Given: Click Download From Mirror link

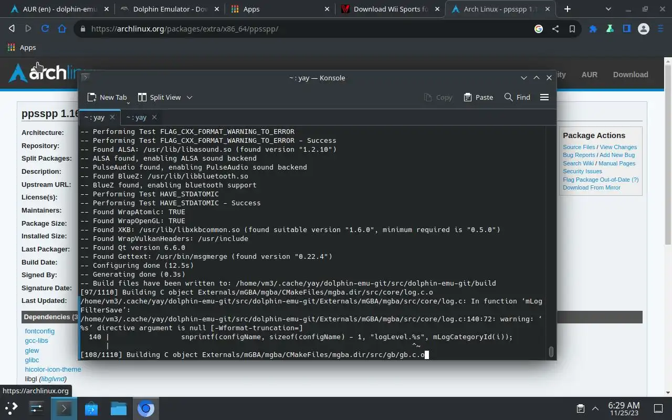Looking at the screenshot, I should pyautogui.click(x=591, y=187).
